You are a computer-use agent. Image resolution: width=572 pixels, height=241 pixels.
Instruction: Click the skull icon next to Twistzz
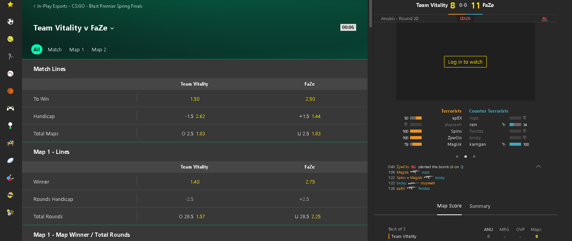(524, 131)
